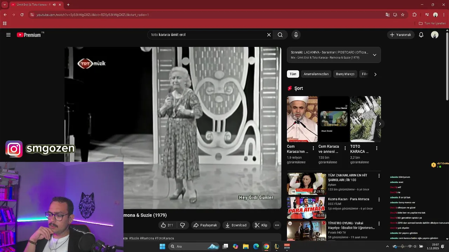Bookmark this page with the star

point(403,15)
